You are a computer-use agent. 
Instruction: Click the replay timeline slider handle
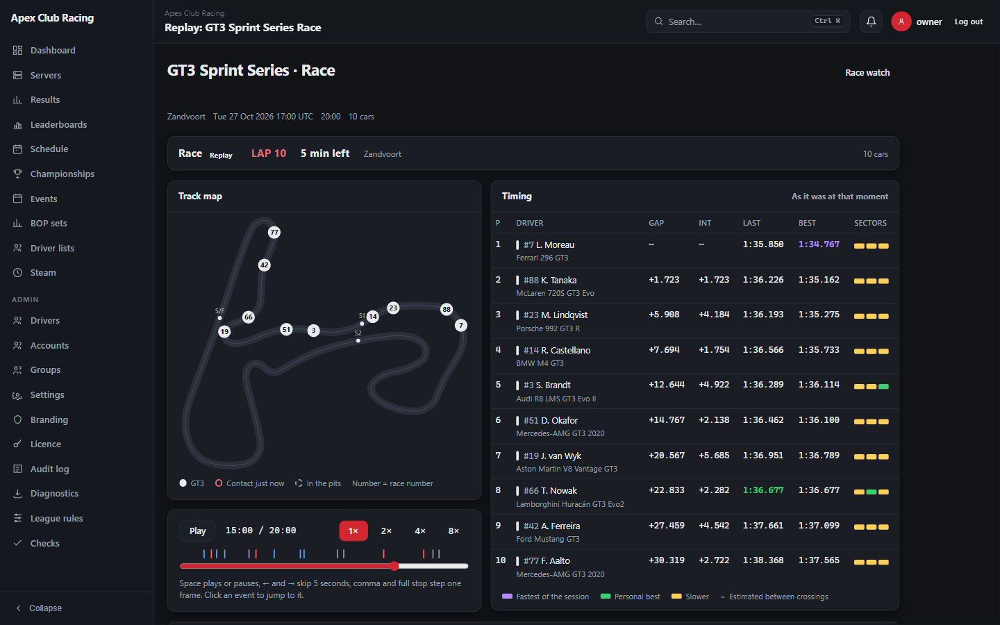394,566
